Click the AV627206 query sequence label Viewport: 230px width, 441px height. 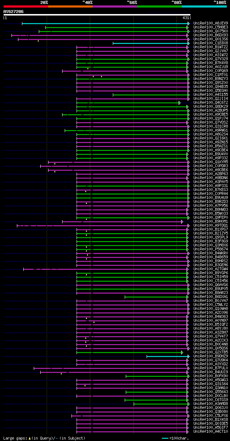(14, 12)
